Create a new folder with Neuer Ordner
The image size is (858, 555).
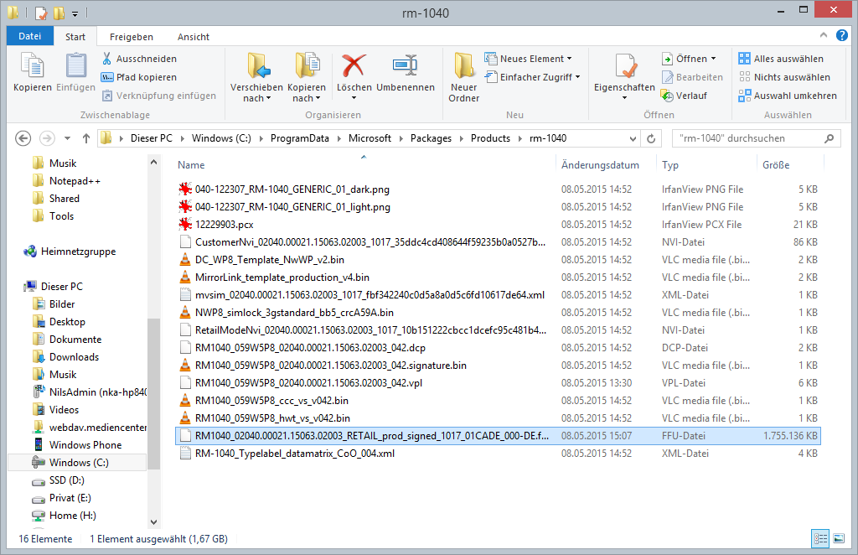click(x=464, y=77)
